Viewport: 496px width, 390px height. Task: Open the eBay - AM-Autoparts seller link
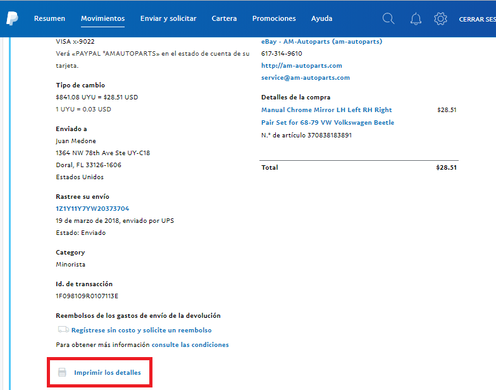point(321,42)
